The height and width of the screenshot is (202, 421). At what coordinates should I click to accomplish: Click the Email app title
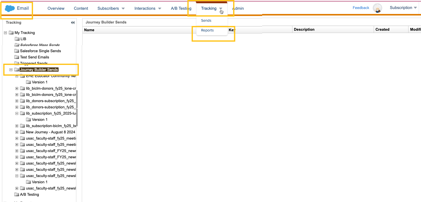(23, 8)
